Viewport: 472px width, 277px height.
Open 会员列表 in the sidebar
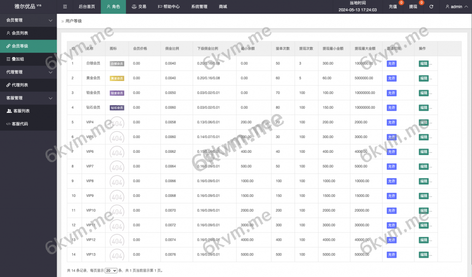19,33
